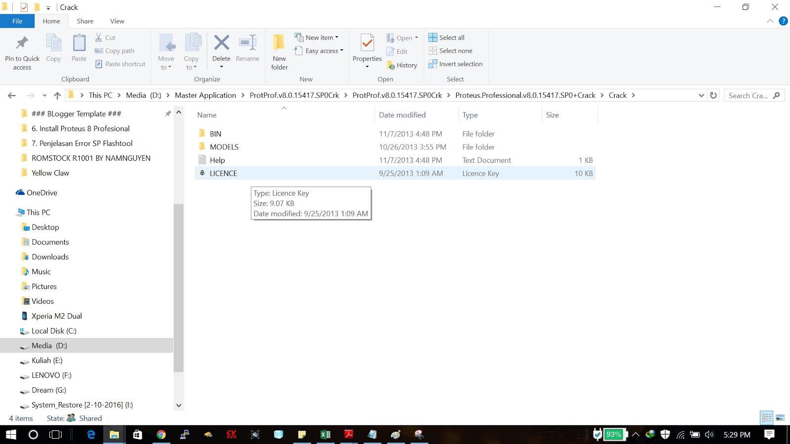The image size is (790, 444).
Task: Open Google Chrome from taskbar
Action: [x=161, y=435]
